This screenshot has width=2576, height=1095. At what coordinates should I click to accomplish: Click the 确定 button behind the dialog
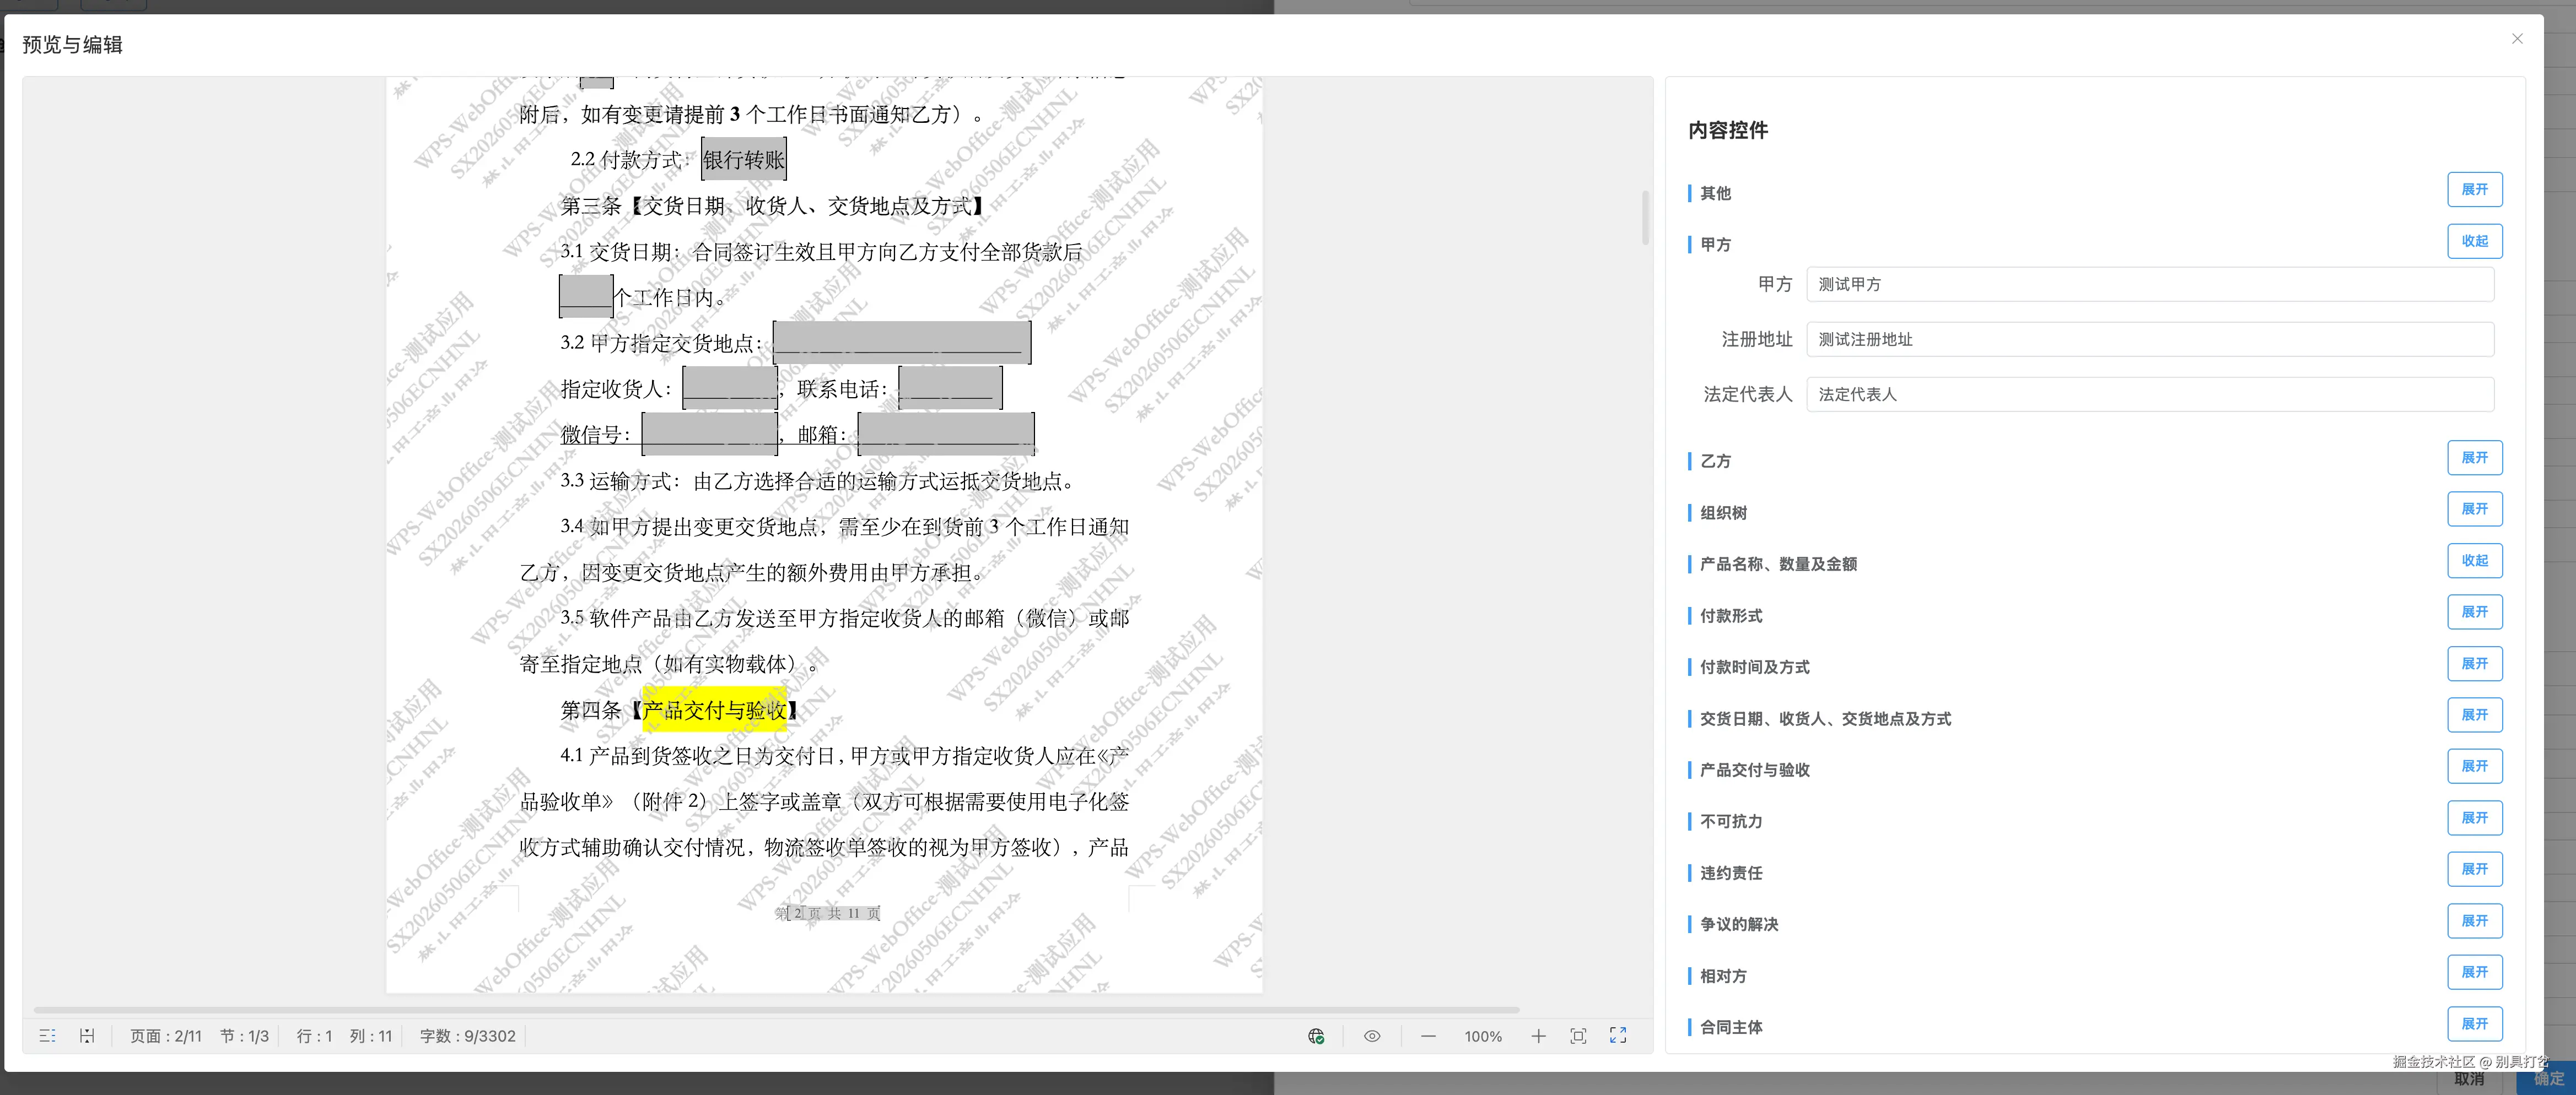pyautogui.click(x=2546, y=1080)
